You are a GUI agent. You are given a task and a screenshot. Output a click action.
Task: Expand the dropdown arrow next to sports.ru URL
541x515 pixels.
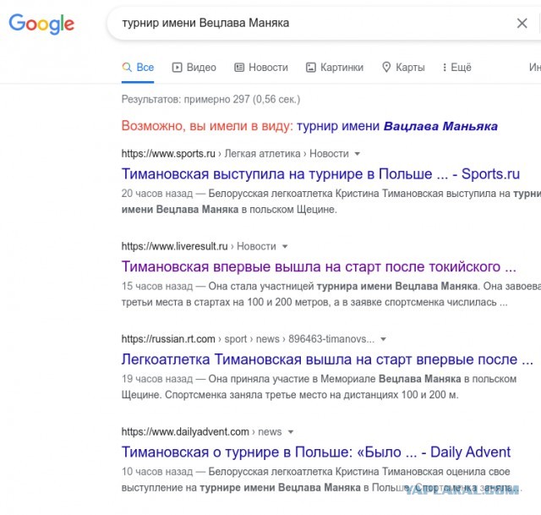358,154
